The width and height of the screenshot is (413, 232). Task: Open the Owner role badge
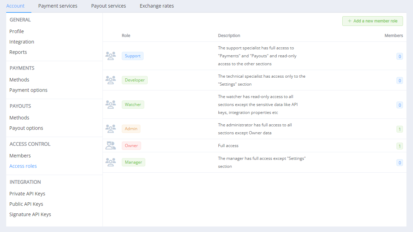coord(131,146)
